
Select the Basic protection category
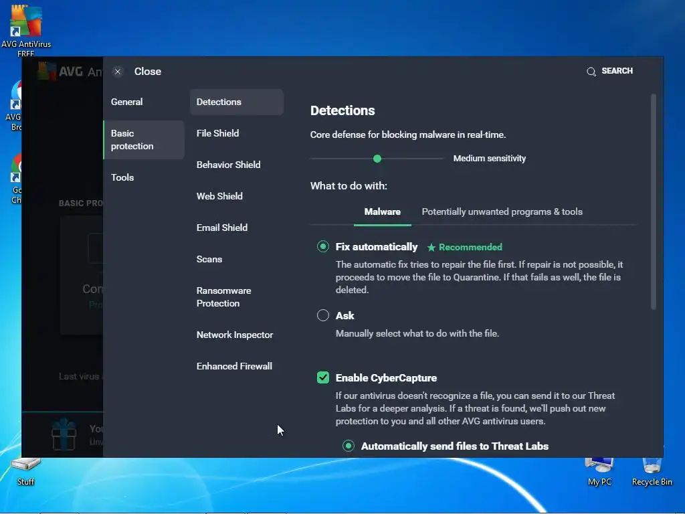(x=144, y=140)
